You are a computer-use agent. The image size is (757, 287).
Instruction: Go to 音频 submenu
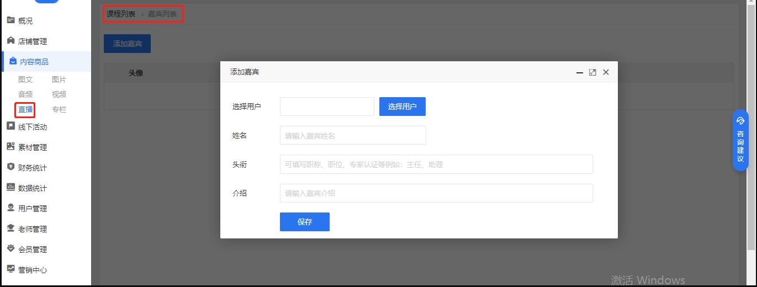tap(25, 94)
